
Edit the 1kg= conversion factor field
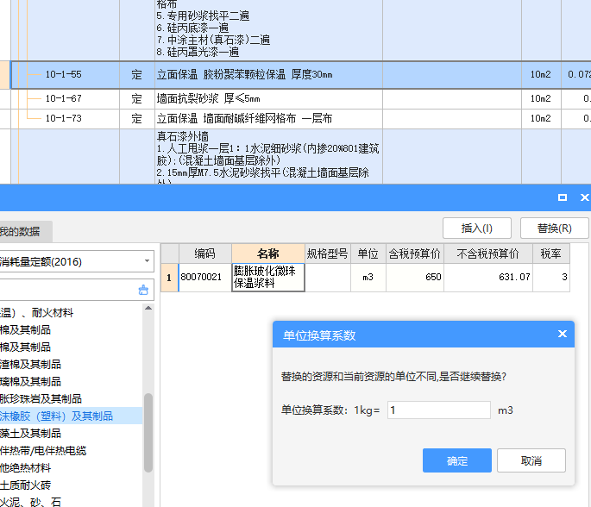coord(439,410)
